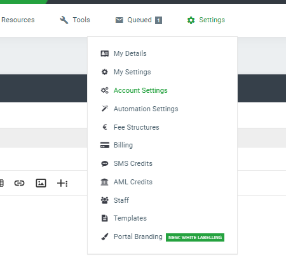Click the Automation Settings magic wand icon
Viewport: 286px width, 260px height.
click(105, 109)
